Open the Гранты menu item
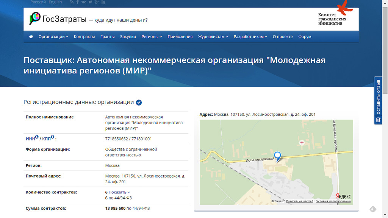 [x=107, y=37]
